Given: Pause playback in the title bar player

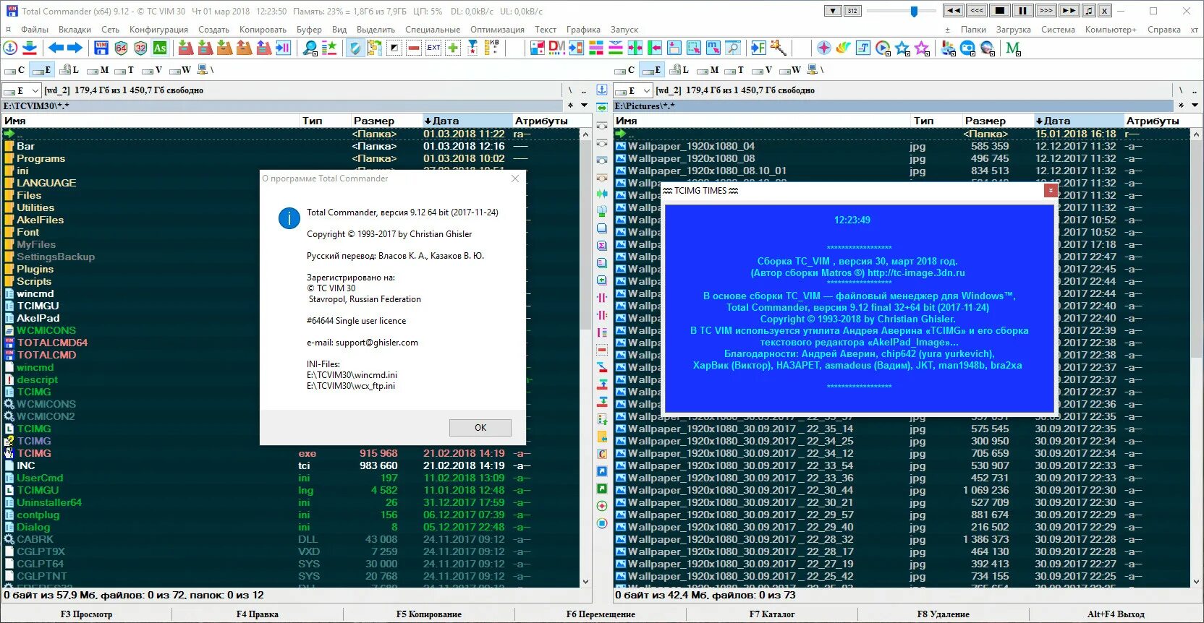Looking at the screenshot, I should click(x=1022, y=11).
